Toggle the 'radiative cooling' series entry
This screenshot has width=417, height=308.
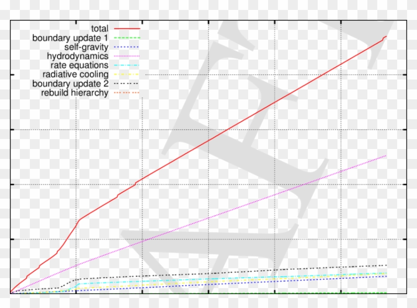pos(74,74)
